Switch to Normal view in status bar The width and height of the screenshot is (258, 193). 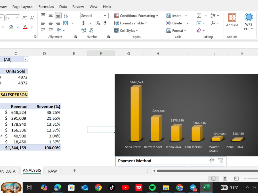point(213,179)
